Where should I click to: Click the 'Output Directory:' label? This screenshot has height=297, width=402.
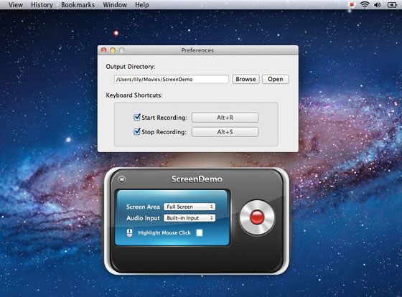point(131,67)
